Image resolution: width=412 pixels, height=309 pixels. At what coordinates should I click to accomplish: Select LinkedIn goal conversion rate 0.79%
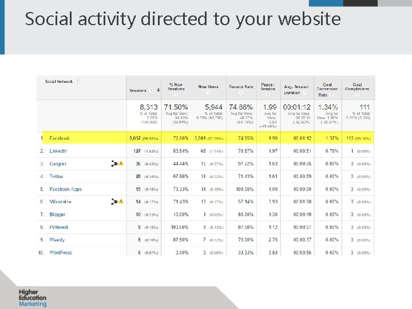click(332, 151)
